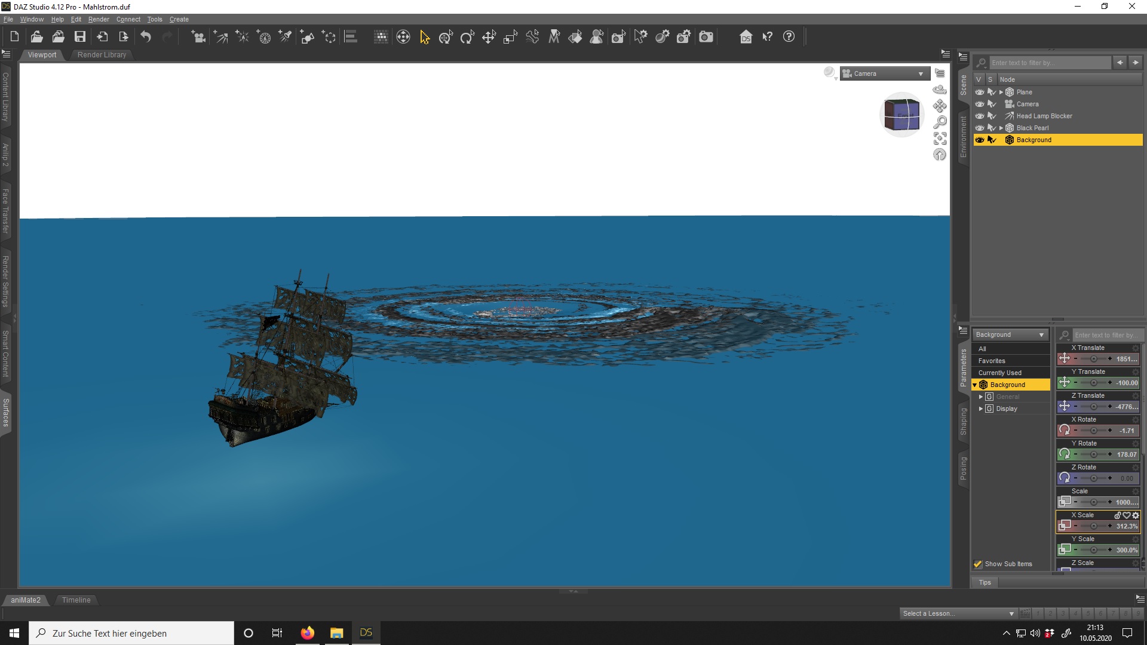Click the Scene filter text field
Screen dimensions: 1147x645
click(1050, 63)
